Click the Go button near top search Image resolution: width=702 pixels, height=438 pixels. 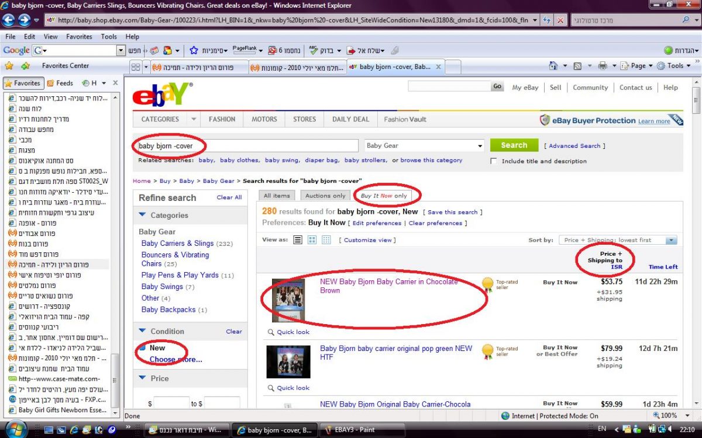pos(497,86)
